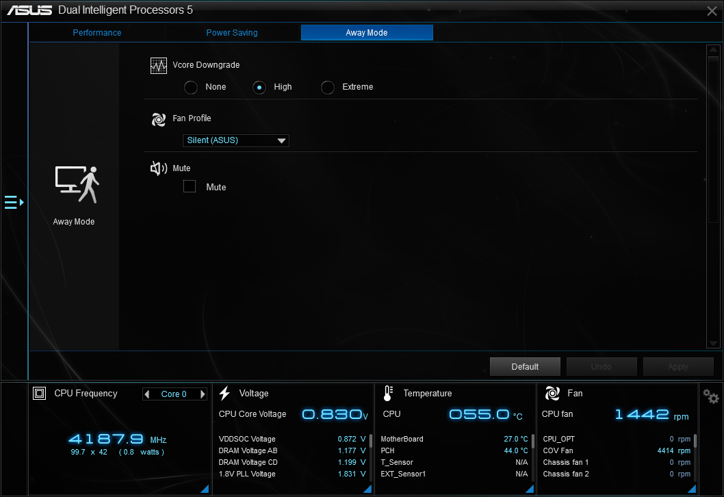
Task: Expand the CPU Frequency panel corner
Action: click(x=205, y=489)
